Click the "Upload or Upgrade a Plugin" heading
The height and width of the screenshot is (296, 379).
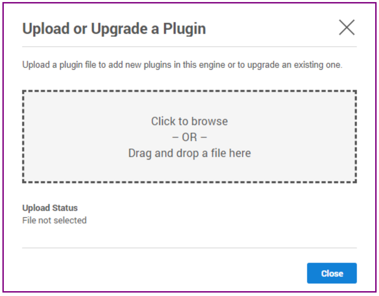pyautogui.click(x=114, y=29)
